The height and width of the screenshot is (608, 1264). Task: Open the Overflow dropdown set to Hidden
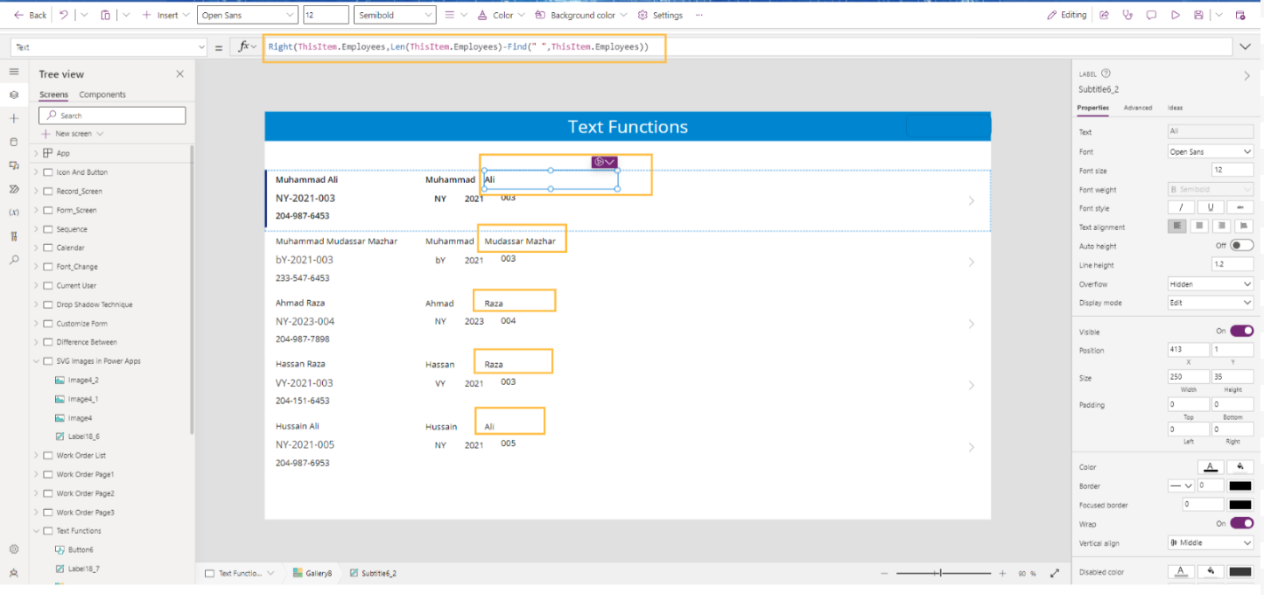pos(1211,284)
